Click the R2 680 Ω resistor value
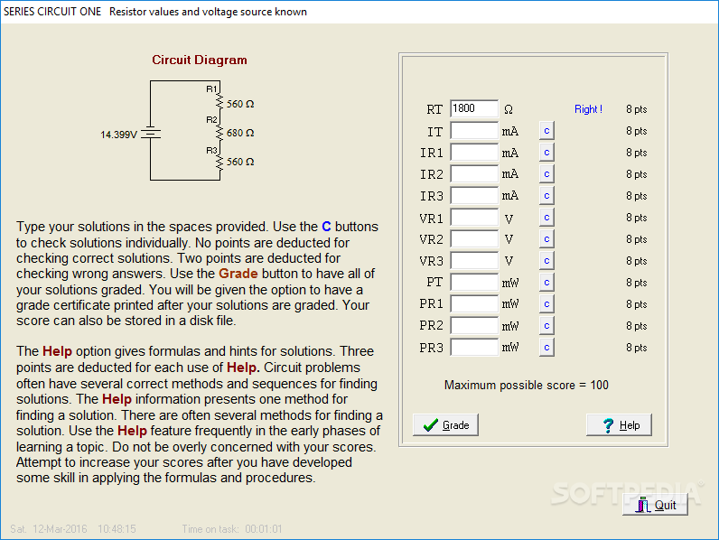 point(240,133)
